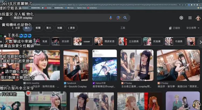Open the browser extensions puzzle icon
202x110 pixels.
click(191, 5)
